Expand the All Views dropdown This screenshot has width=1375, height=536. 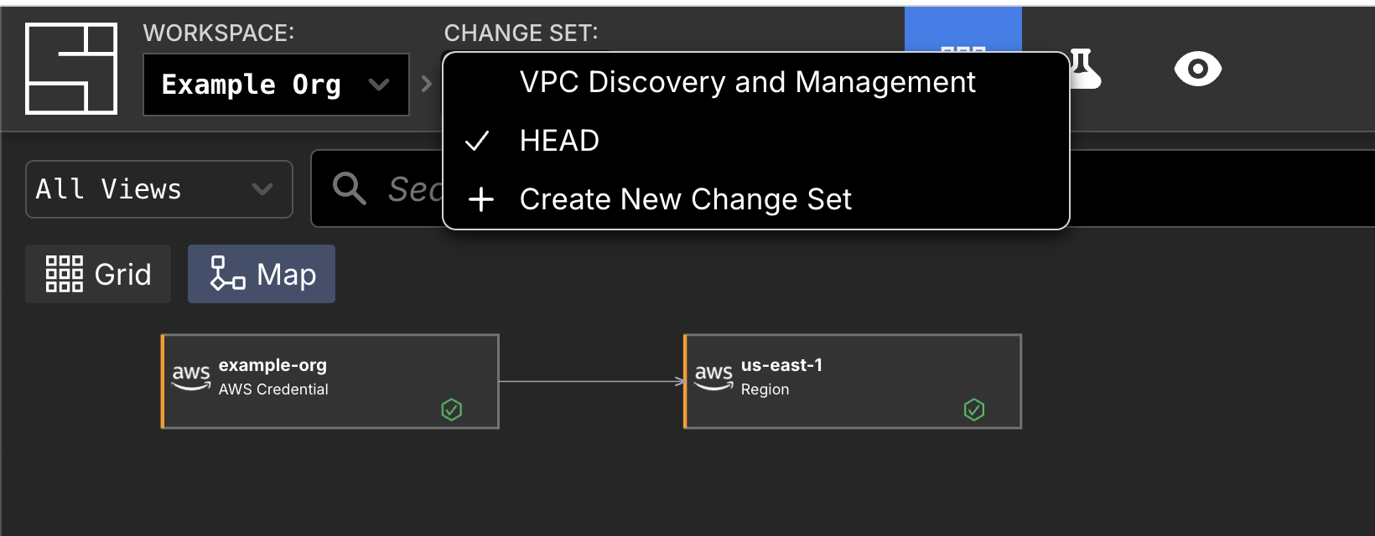click(x=159, y=189)
